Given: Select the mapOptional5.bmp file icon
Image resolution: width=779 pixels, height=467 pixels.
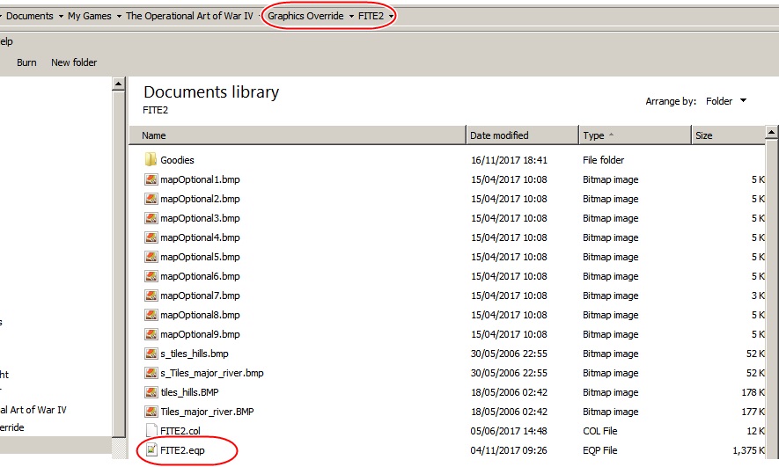Looking at the screenshot, I should (151, 257).
